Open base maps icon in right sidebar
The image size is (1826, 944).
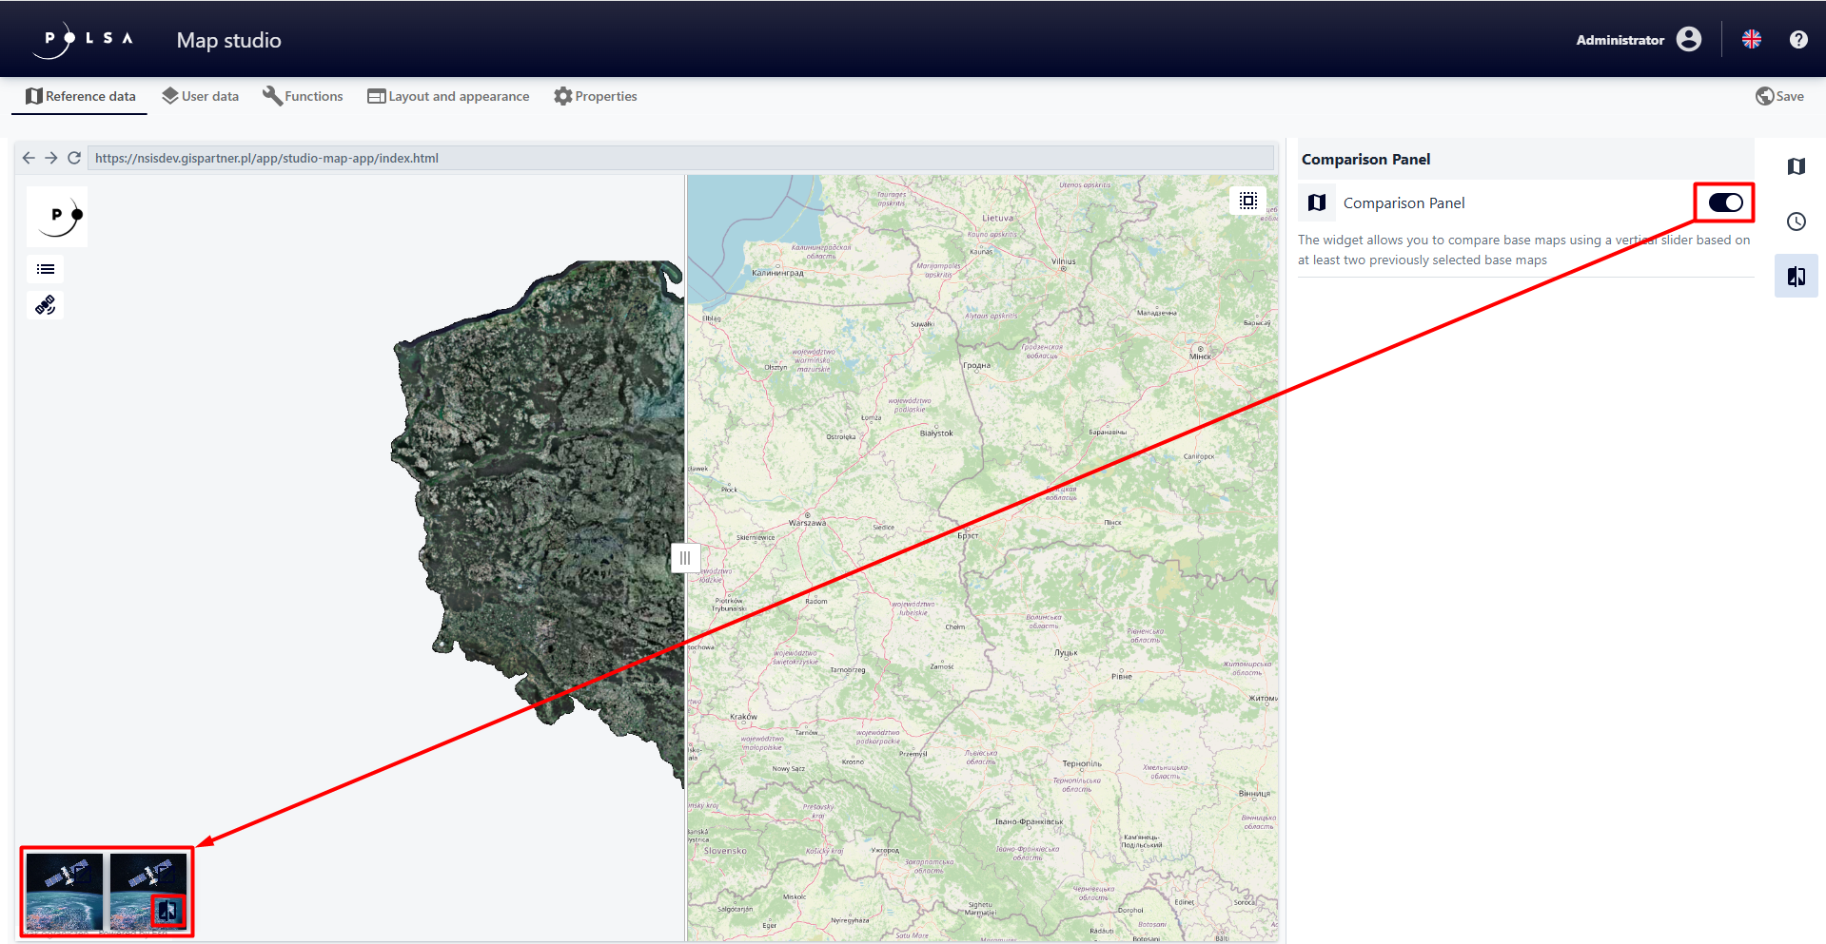coord(1796,166)
